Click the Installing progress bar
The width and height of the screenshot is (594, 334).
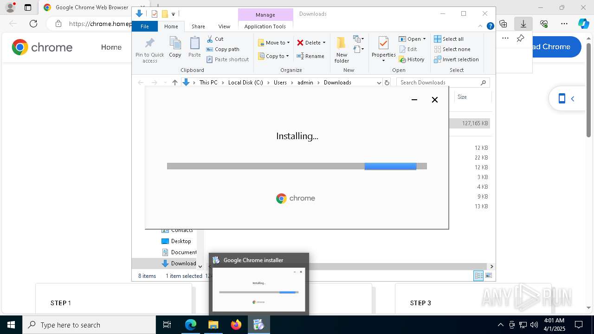pyautogui.click(x=297, y=166)
